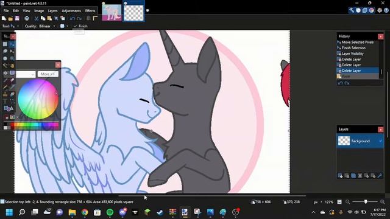
Task: Open paint.net Settings gear
Action: (x=379, y=10)
